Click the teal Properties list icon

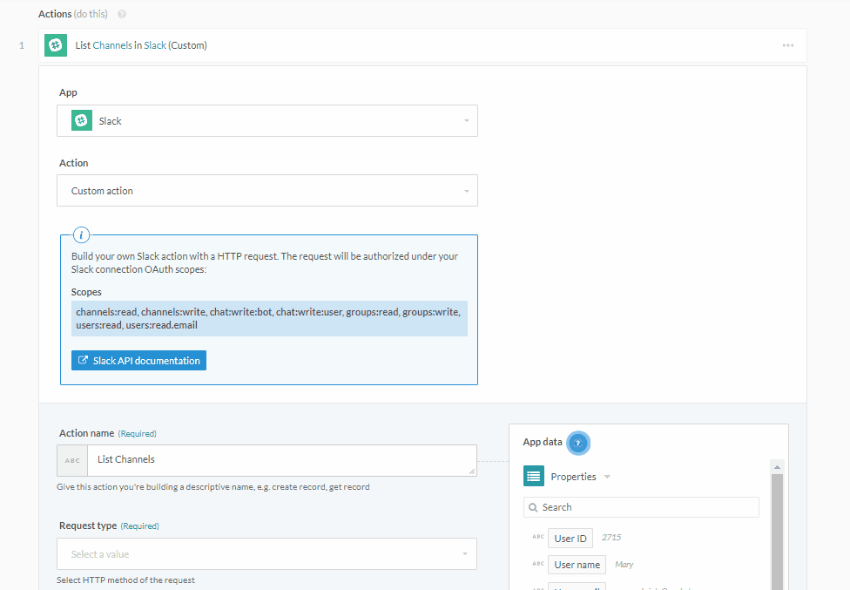(x=534, y=476)
